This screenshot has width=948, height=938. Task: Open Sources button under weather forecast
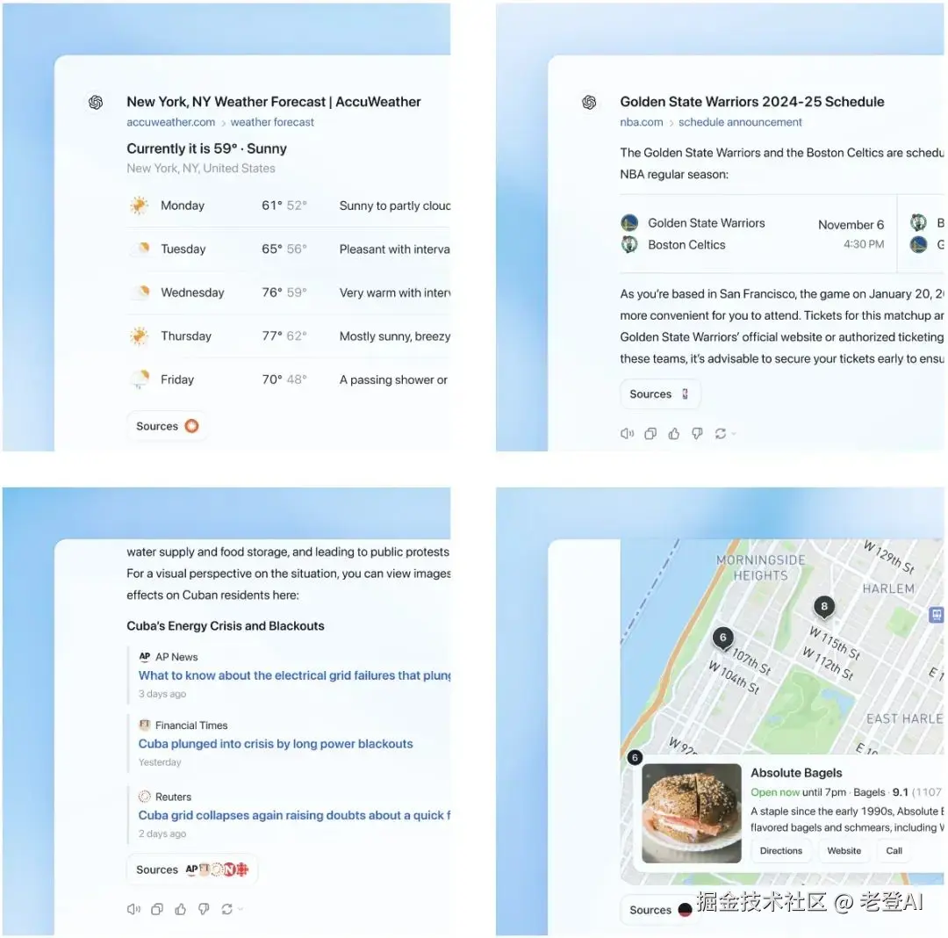(x=167, y=426)
